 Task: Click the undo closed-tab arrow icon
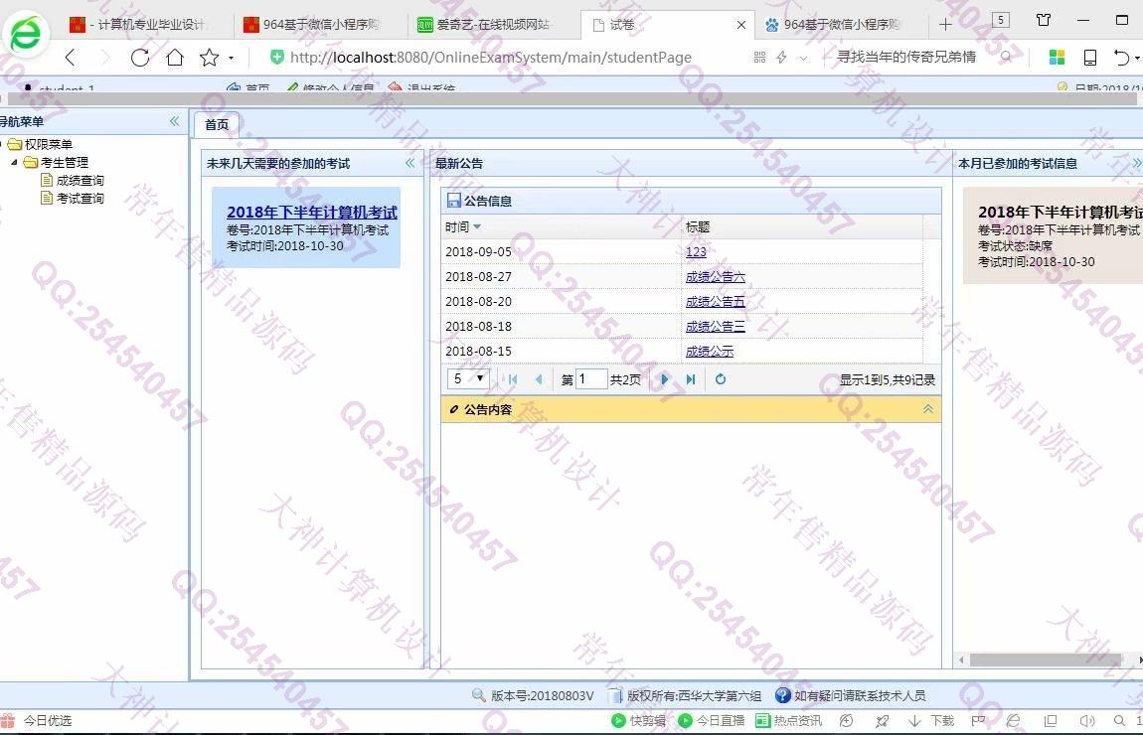[x=1122, y=57]
